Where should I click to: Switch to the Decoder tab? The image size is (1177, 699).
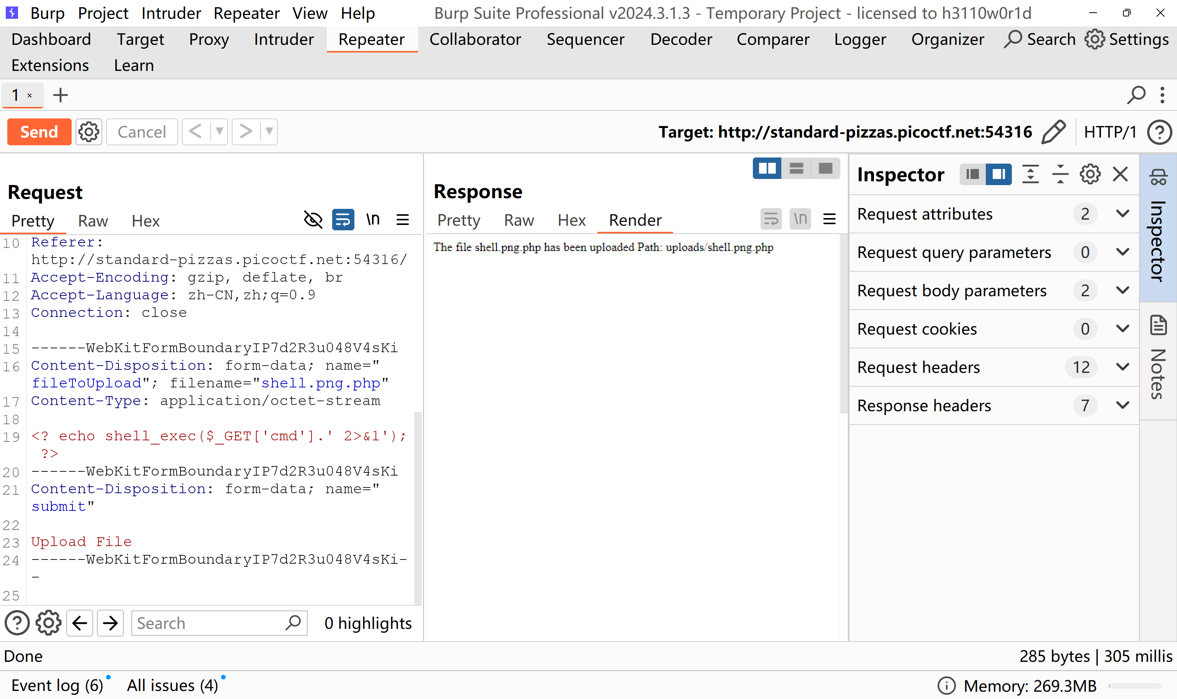(681, 39)
